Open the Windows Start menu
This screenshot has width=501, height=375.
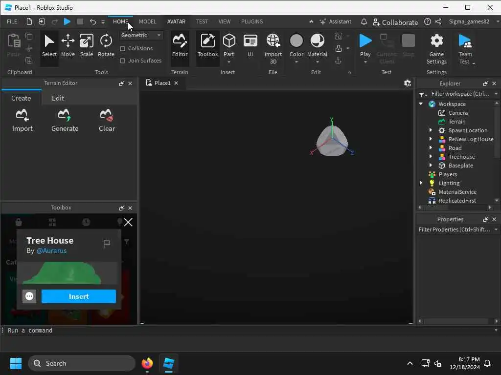tap(16, 363)
